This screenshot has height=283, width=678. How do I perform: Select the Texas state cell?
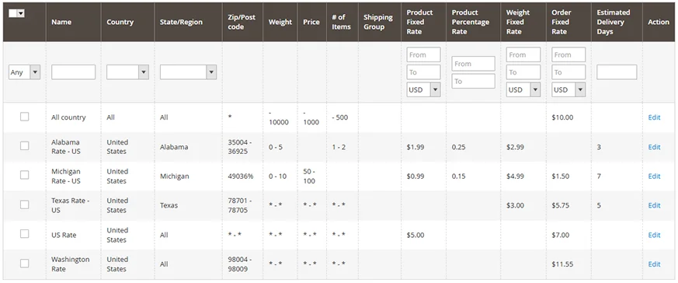[x=169, y=205]
